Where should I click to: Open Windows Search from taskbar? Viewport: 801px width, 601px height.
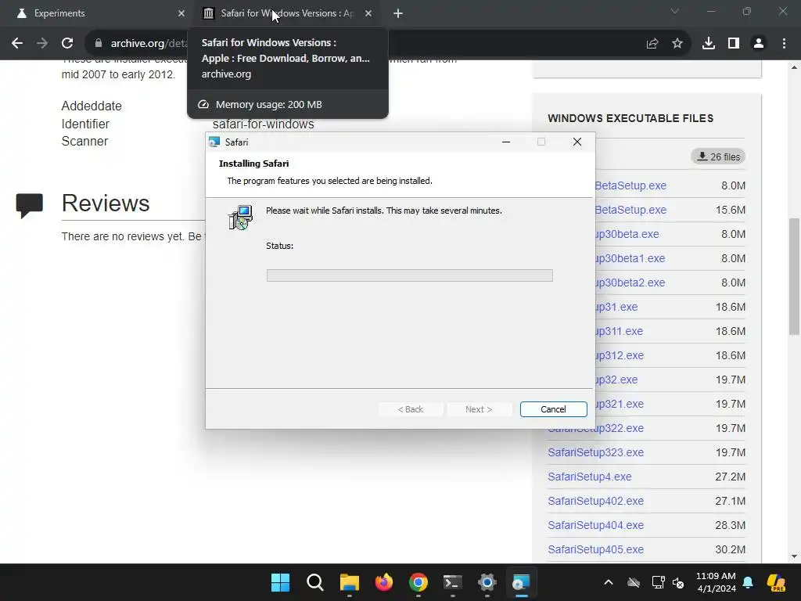coord(314,582)
